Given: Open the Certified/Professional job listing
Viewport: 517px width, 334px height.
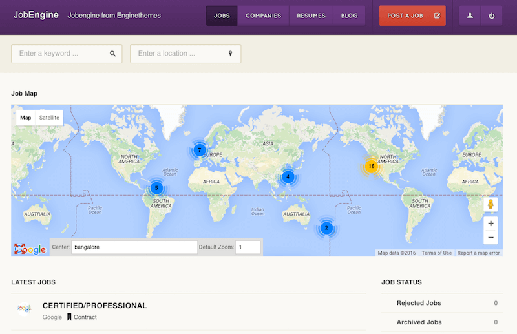Looking at the screenshot, I should [94, 306].
